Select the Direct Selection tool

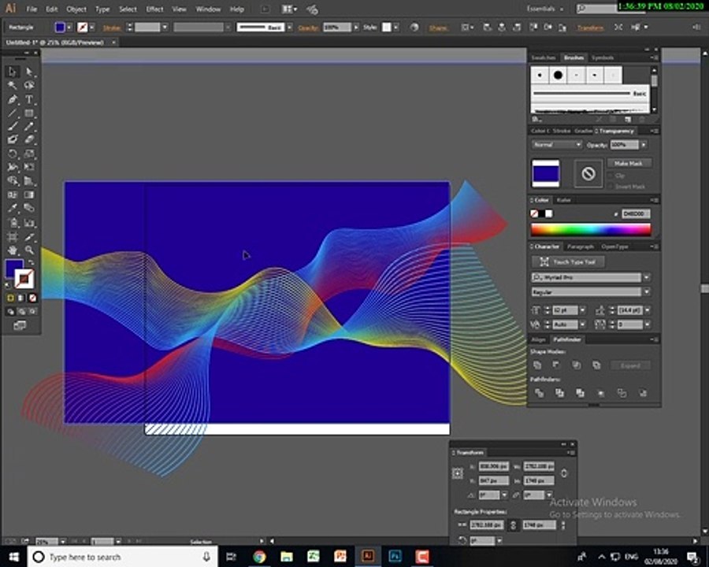29,72
